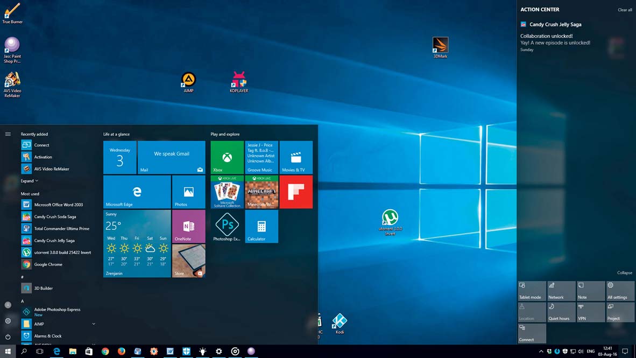Open the Microsoft Solitaire Collection tile
636x358 pixels.
pos(227,192)
